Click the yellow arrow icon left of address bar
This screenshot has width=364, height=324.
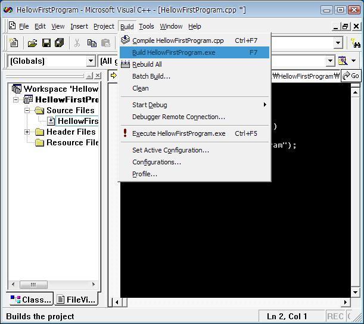click(113, 76)
